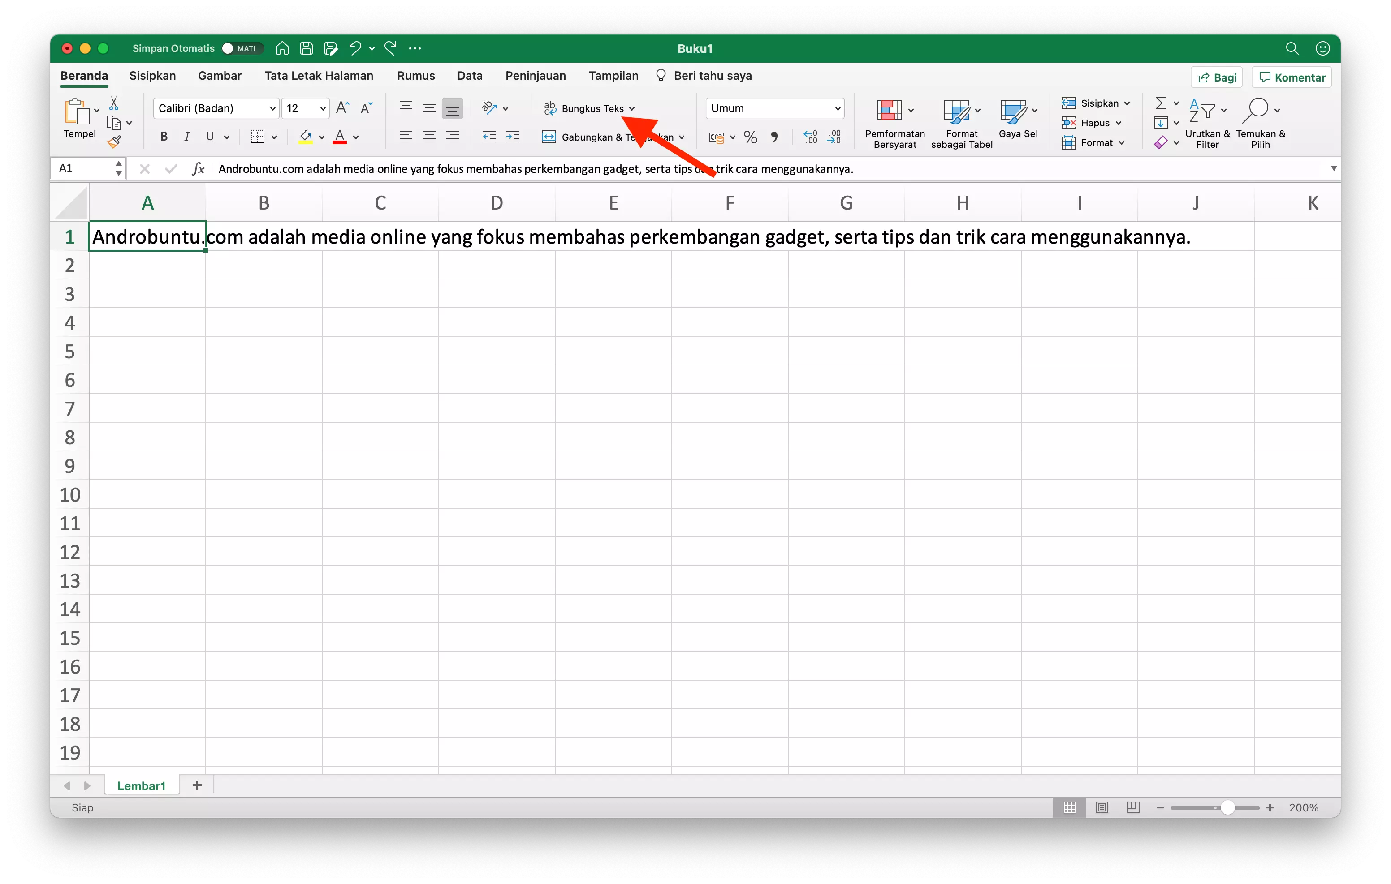Toggle bold formatting on cell A1
This screenshot has height=884, width=1391.
(x=164, y=136)
